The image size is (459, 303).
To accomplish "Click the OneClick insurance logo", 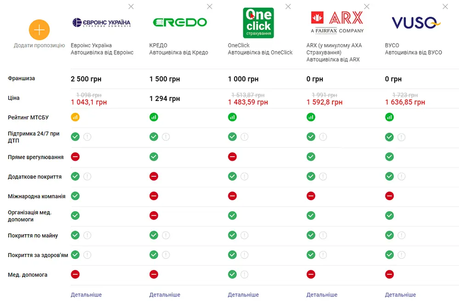I will (x=258, y=22).
